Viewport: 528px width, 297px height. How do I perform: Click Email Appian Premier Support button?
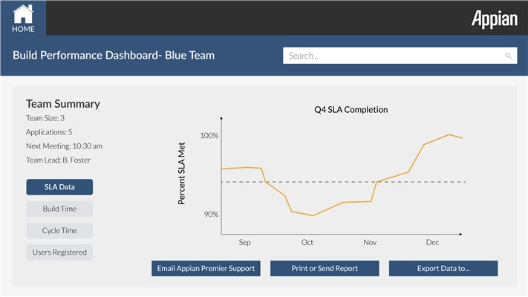[206, 268]
